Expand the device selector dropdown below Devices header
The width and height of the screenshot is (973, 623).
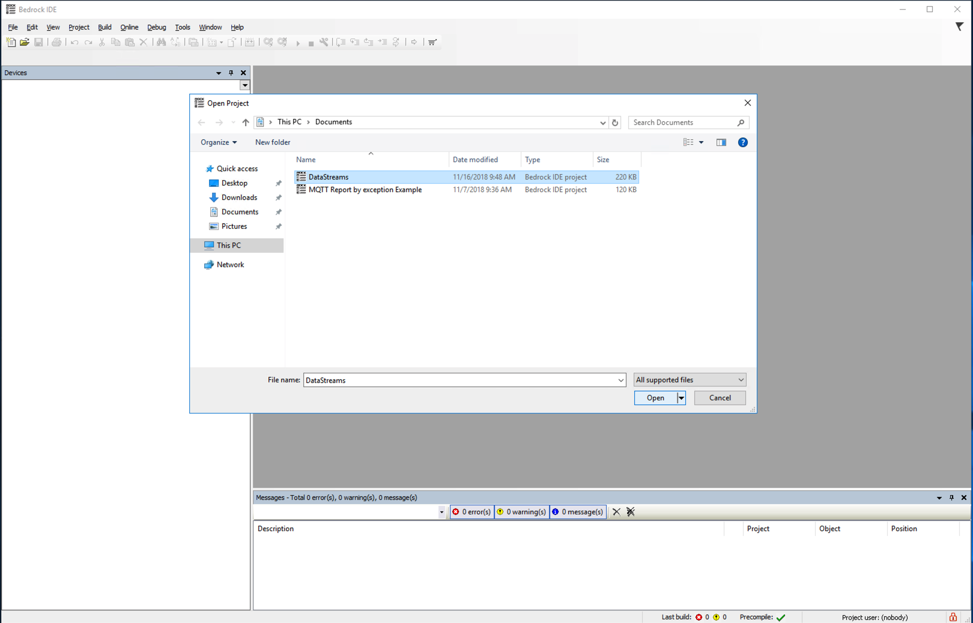pos(245,85)
